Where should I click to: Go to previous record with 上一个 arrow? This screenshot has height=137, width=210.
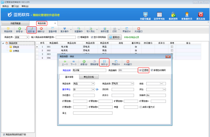tap(65, 61)
